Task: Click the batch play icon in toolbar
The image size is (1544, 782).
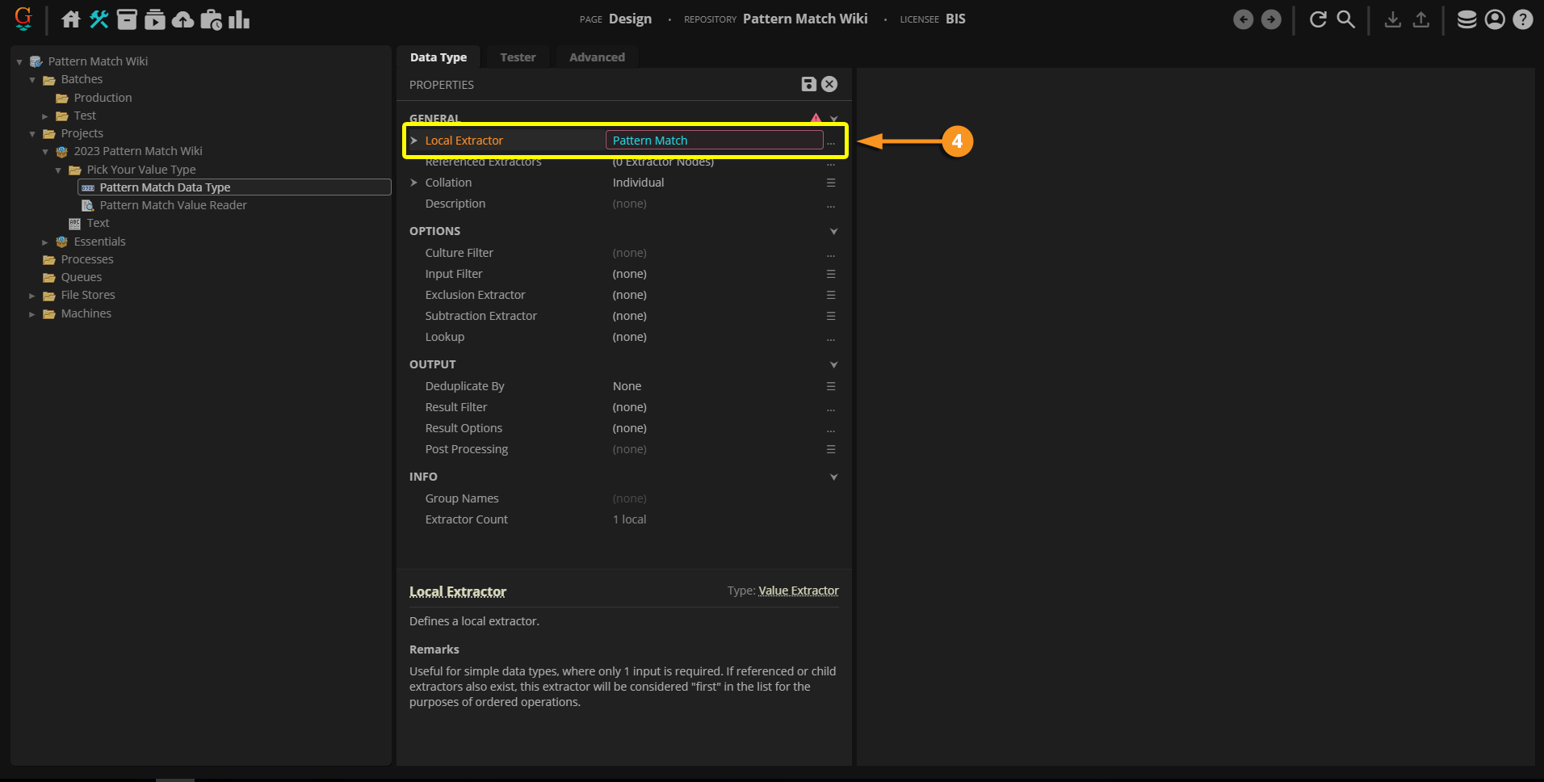Action: (x=155, y=19)
